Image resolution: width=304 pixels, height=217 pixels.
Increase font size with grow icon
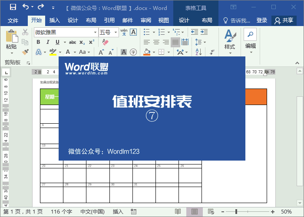coord(101,52)
